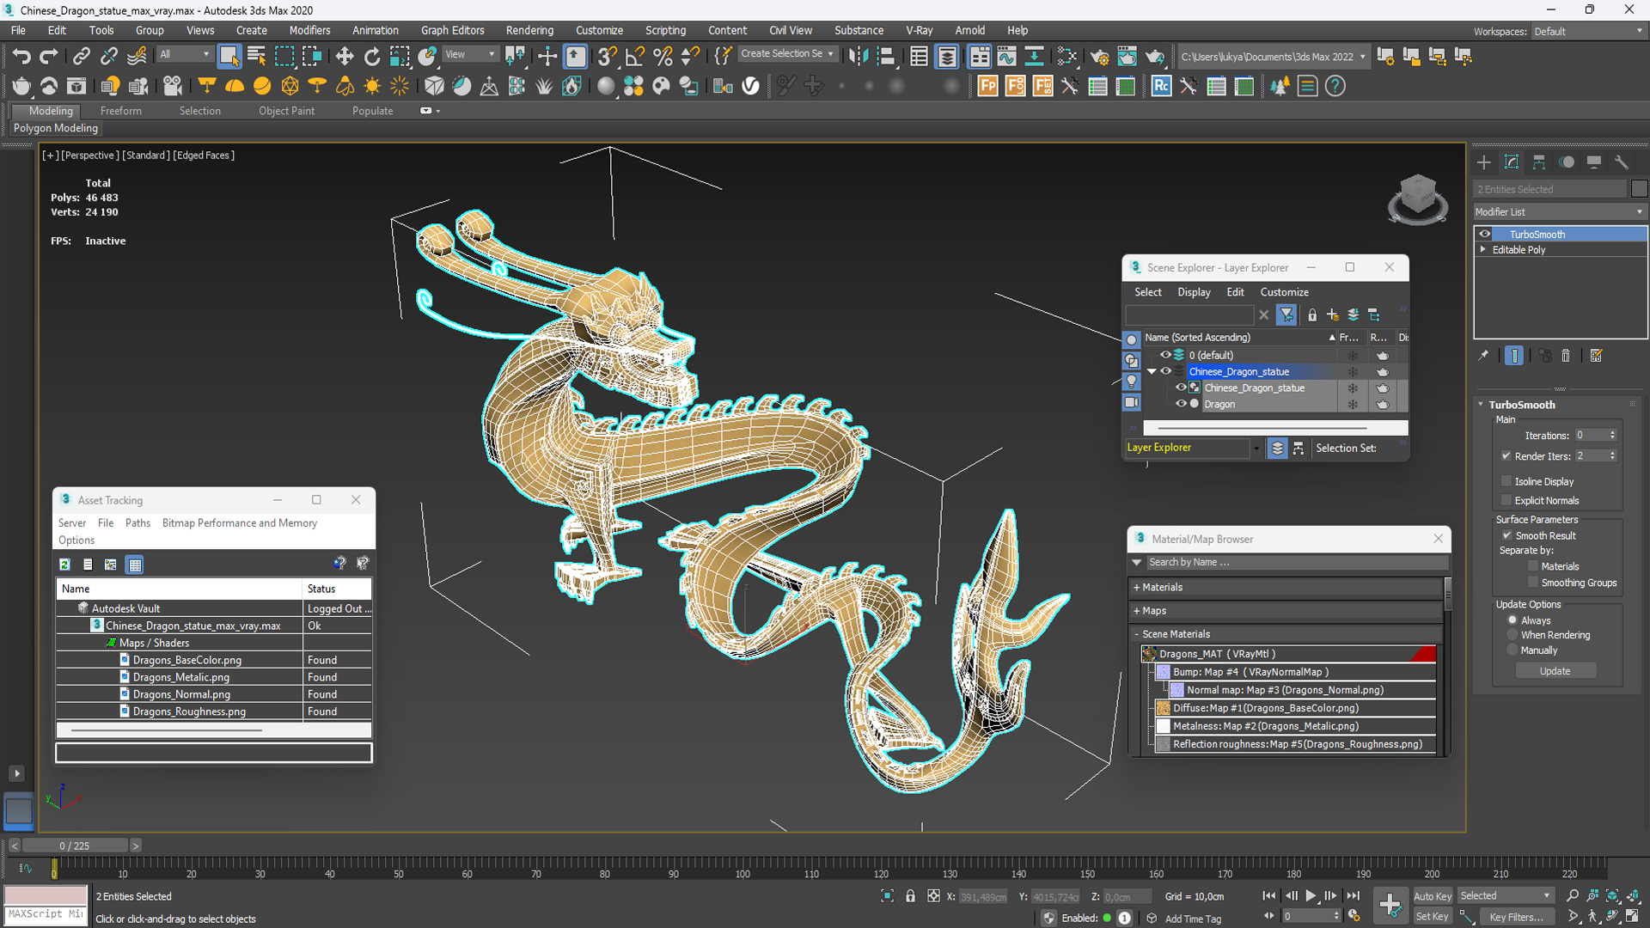
Task: Open the help question mark icon
Action: (1335, 86)
